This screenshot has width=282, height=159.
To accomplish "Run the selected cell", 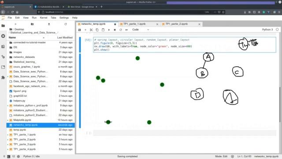I will pyautogui.click(x=109, y=30).
